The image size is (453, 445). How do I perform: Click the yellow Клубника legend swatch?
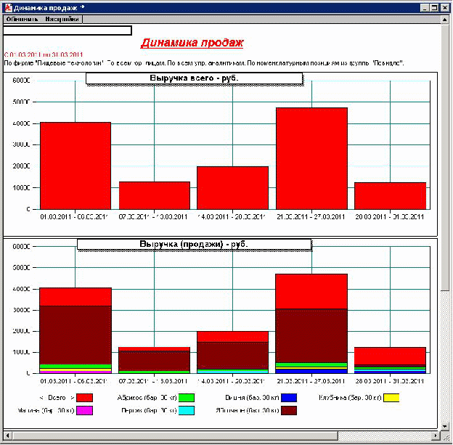391,398
